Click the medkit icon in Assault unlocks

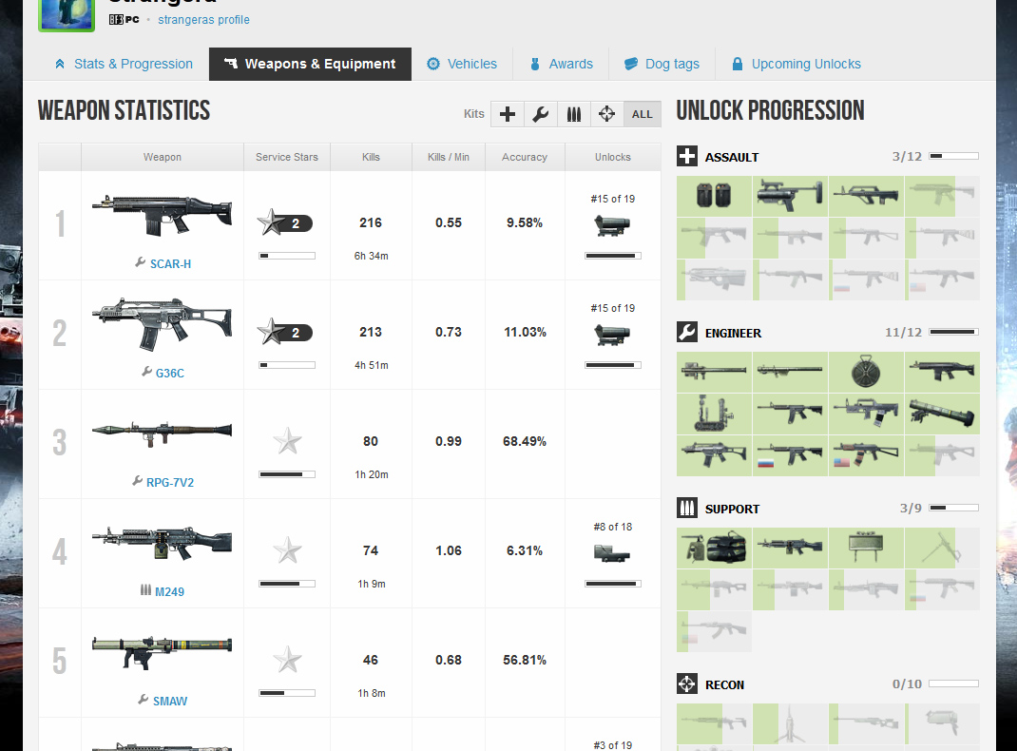714,195
